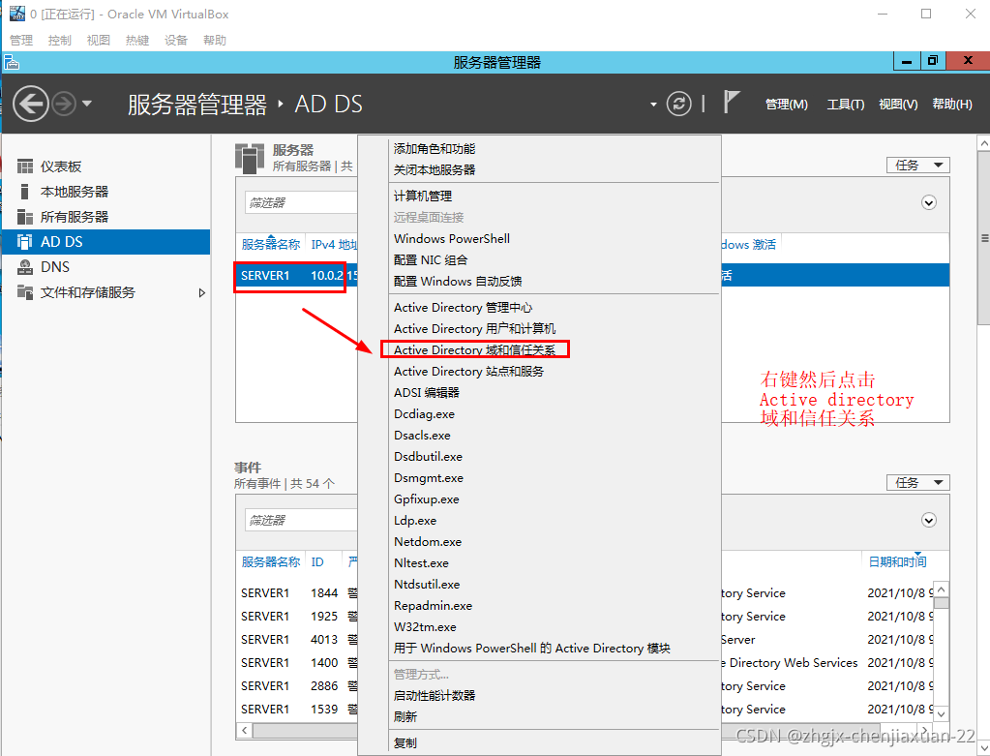Open 计算机管理 from context menu
The image size is (990, 756).
point(422,197)
